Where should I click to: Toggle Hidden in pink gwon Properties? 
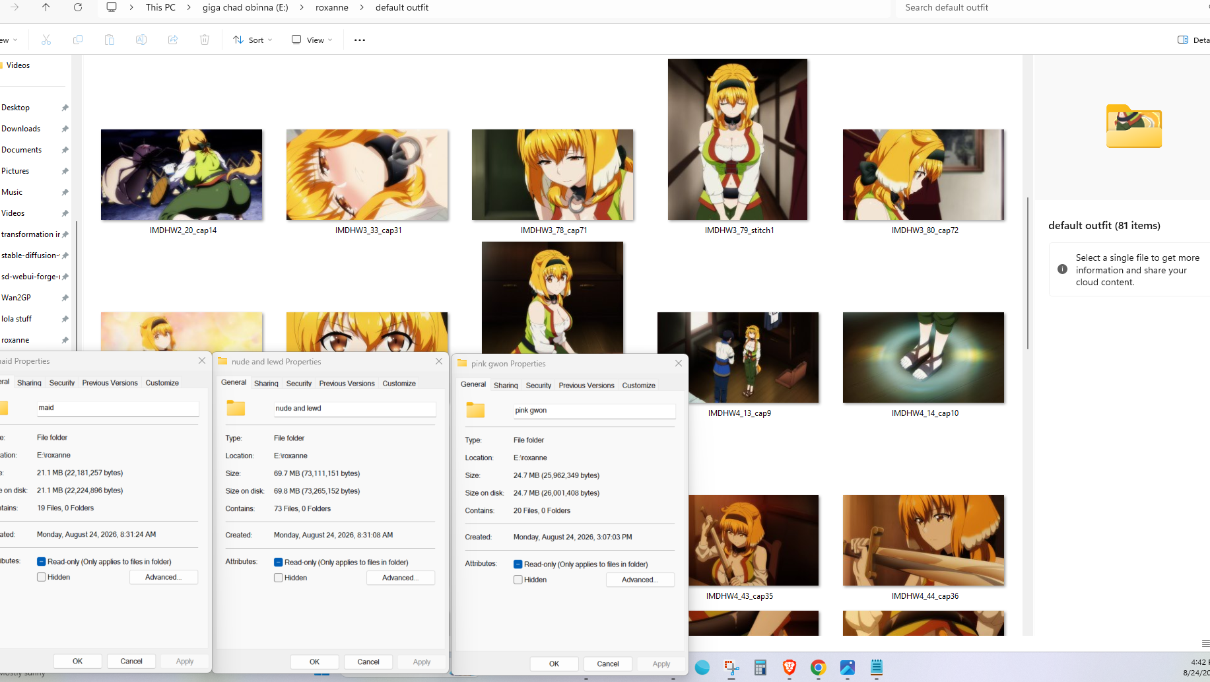(518, 580)
